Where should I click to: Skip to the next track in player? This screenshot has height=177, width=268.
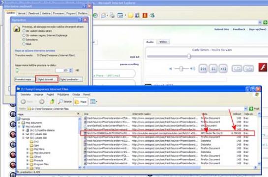tap(223, 69)
